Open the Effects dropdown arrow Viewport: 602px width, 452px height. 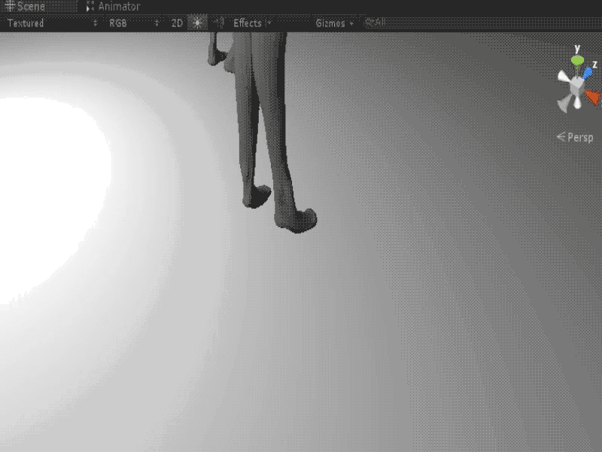click(x=267, y=23)
